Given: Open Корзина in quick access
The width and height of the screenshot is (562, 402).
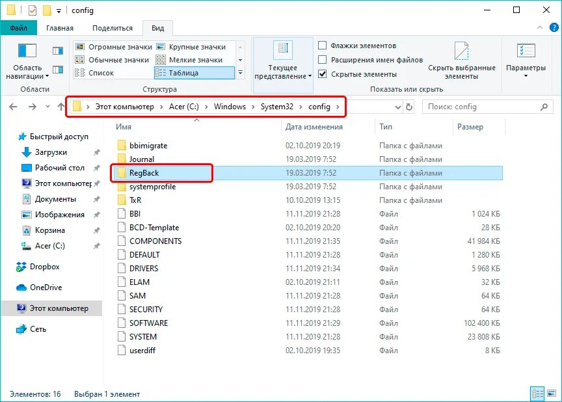Looking at the screenshot, I should (x=44, y=230).
